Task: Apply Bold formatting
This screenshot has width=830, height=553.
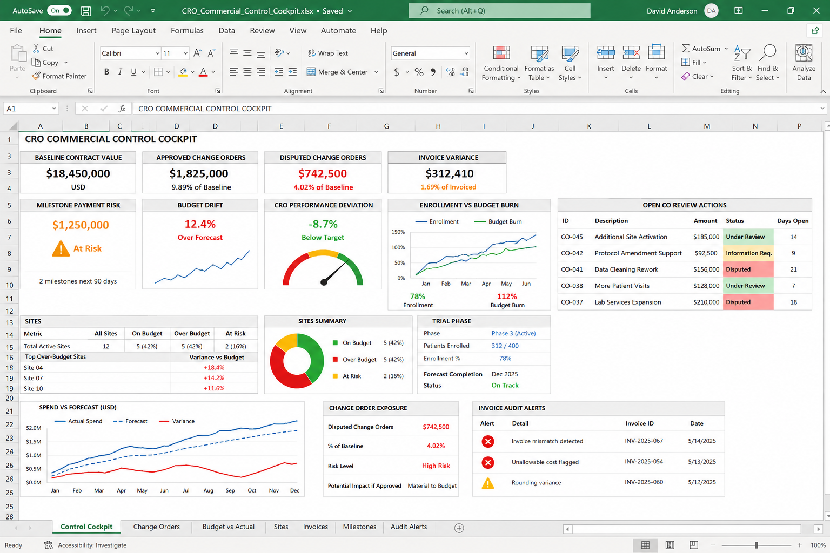Action: tap(106, 72)
